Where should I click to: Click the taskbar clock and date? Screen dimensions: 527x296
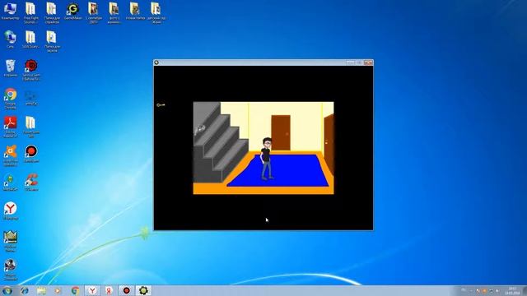click(x=512, y=290)
